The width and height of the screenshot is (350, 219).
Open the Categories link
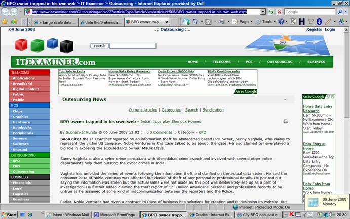[171, 110]
